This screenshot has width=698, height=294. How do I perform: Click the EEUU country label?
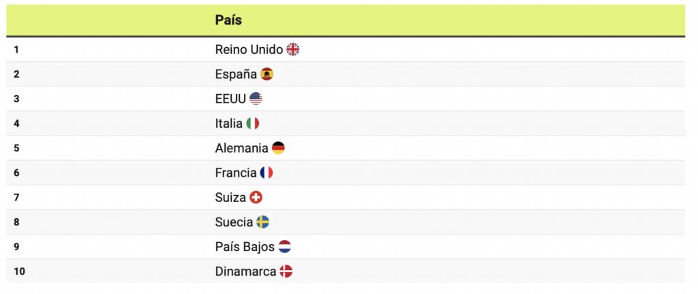(x=230, y=99)
